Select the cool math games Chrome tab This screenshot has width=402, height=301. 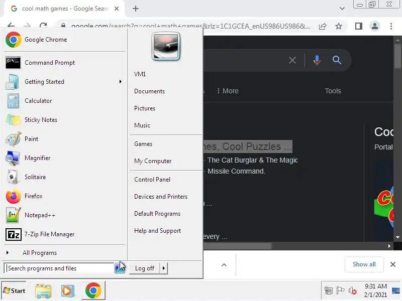[x=65, y=9]
